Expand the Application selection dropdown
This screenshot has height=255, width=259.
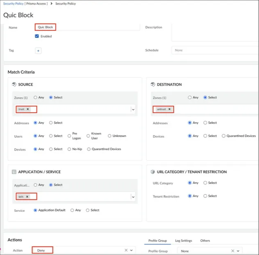133,197
